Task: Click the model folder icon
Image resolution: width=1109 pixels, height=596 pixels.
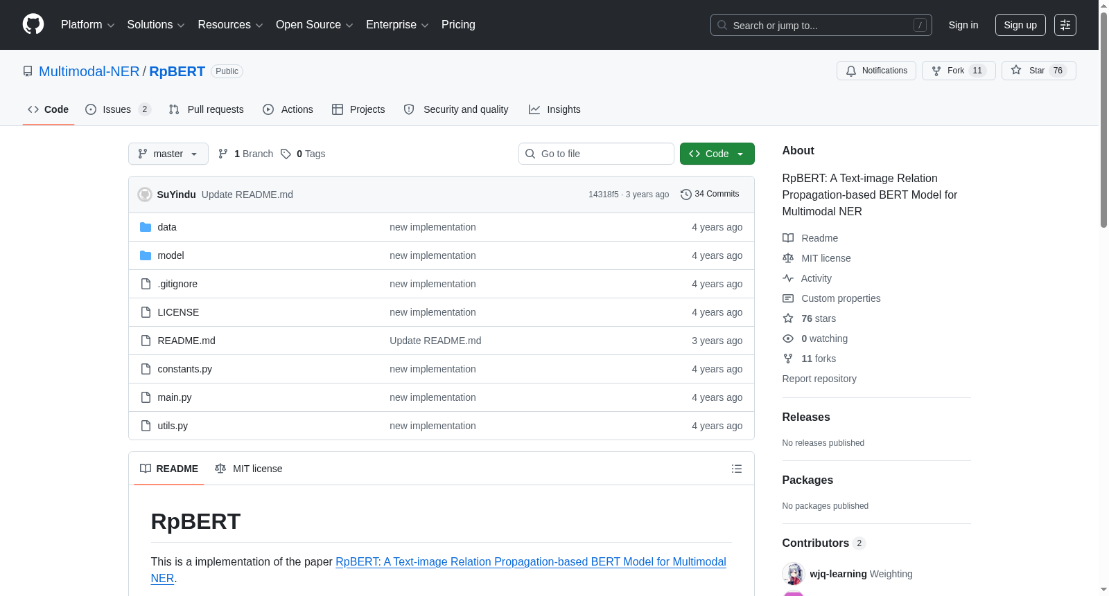Action: coord(146,255)
